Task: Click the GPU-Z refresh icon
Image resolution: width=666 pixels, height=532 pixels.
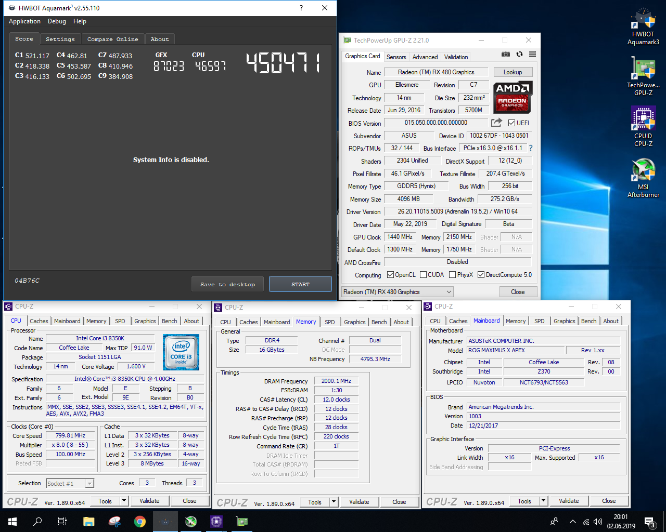Action: pyautogui.click(x=519, y=54)
